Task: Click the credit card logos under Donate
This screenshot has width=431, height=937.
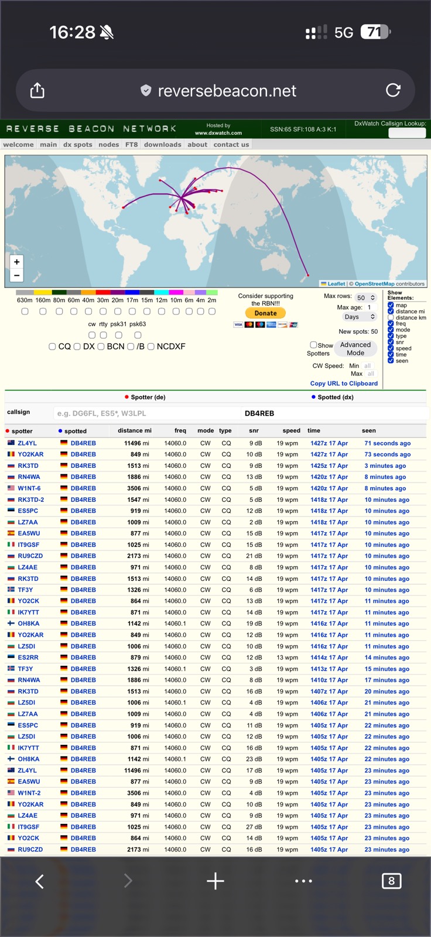Action: tap(265, 324)
